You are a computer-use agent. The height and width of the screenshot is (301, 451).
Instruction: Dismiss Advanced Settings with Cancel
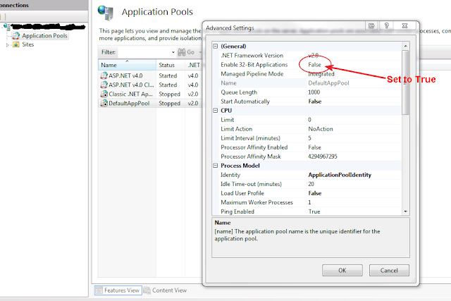(x=389, y=271)
